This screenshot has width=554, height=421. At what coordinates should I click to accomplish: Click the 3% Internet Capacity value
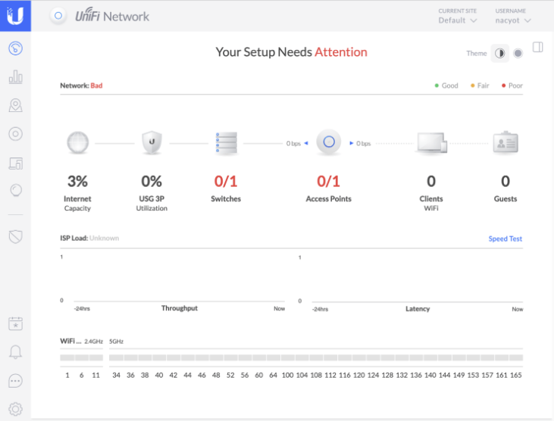point(78,182)
